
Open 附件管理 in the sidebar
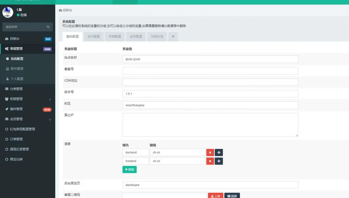pos(17,69)
